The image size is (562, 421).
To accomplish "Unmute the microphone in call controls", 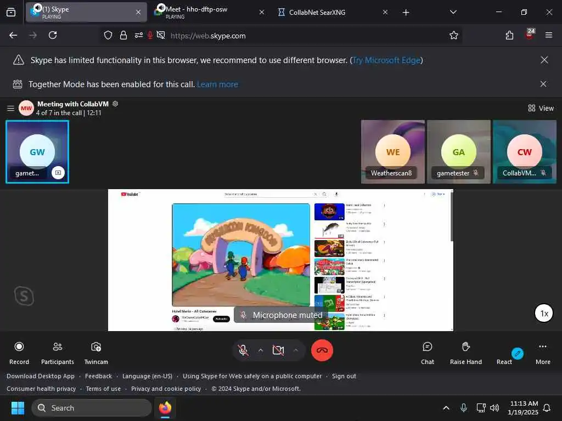I will (x=243, y=350).
